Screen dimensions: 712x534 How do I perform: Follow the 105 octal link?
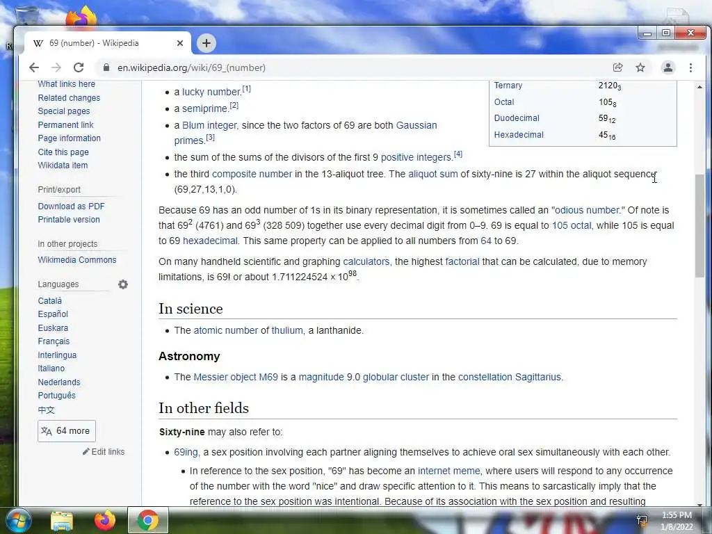point(572,226)
